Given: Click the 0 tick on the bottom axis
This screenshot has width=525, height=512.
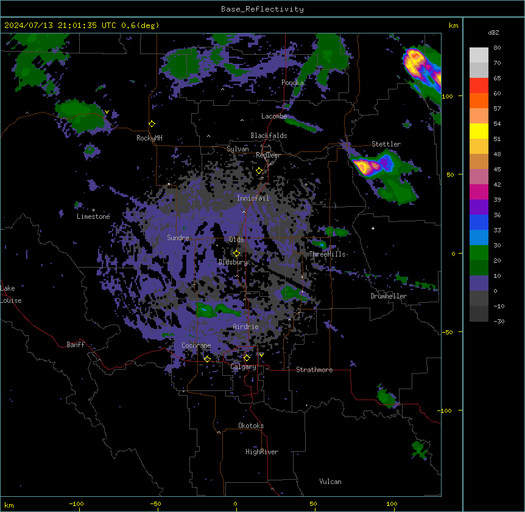Looking at the screenshot, I should click(235, 504).
